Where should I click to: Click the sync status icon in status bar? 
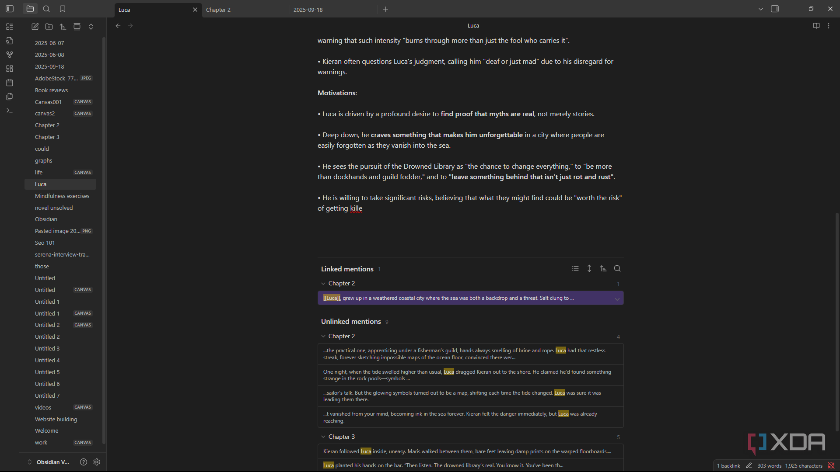(831, 466)
